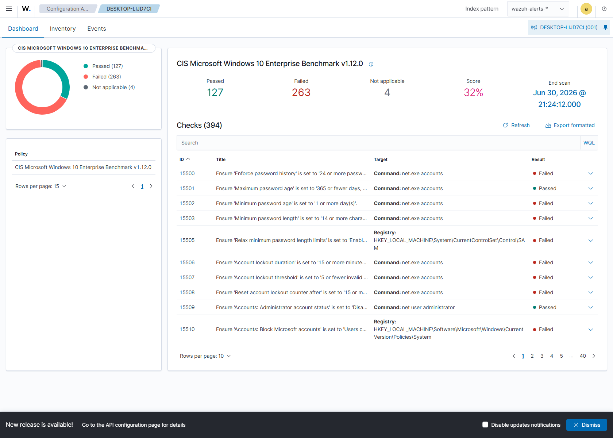Click the Refresh checks button

point(516,125)
